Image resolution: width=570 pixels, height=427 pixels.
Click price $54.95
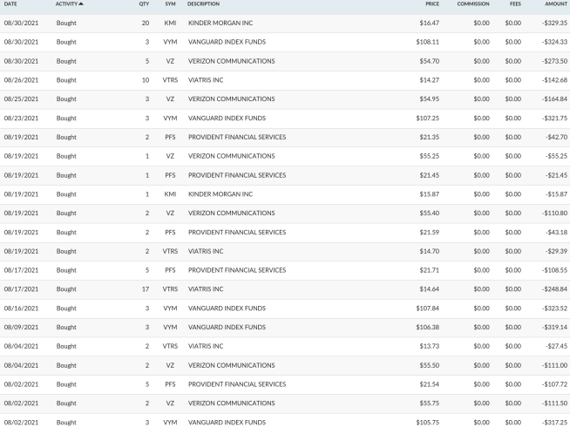[430, 98]
